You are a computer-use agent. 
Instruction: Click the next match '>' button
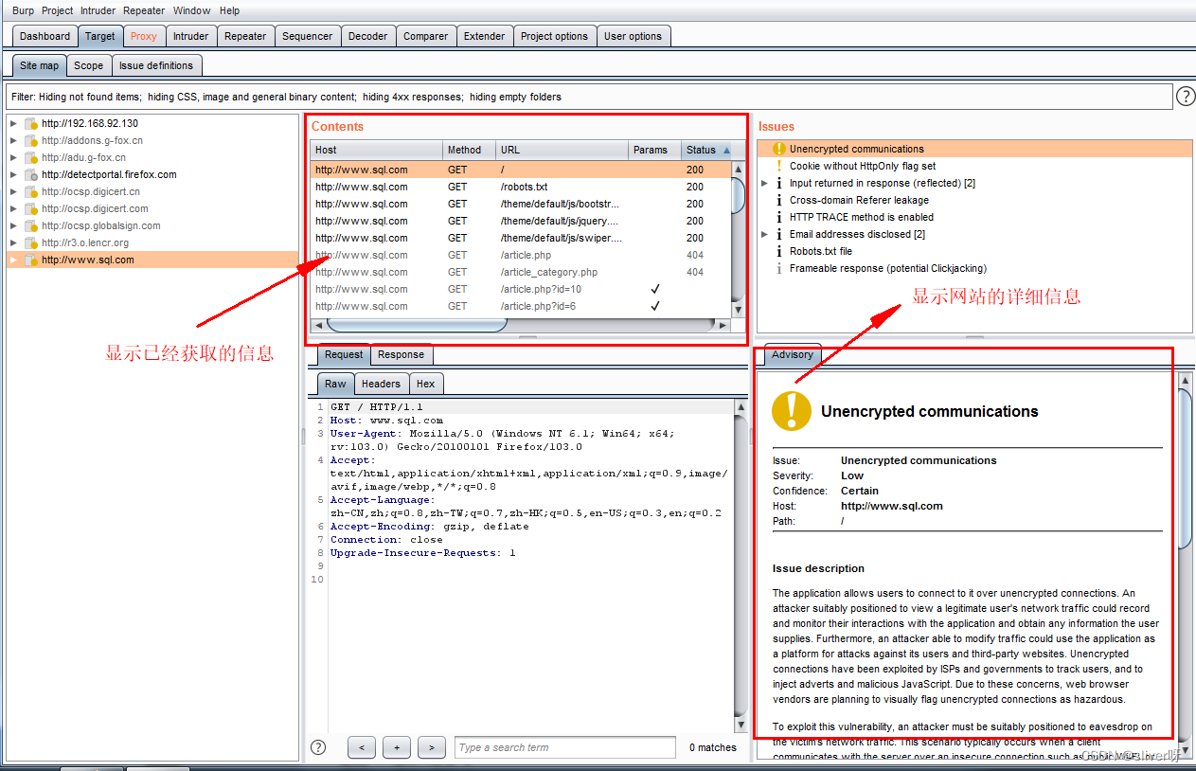[432, 747]
